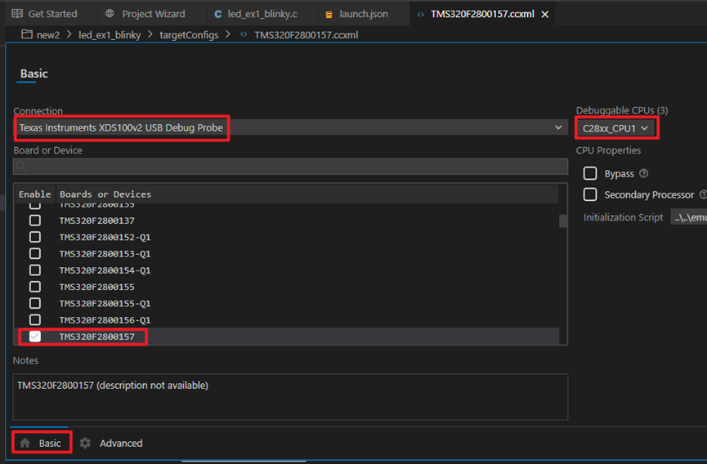Click the Notes text area
The width and height of the screenshot is (707, 464).
click(290, 397)
